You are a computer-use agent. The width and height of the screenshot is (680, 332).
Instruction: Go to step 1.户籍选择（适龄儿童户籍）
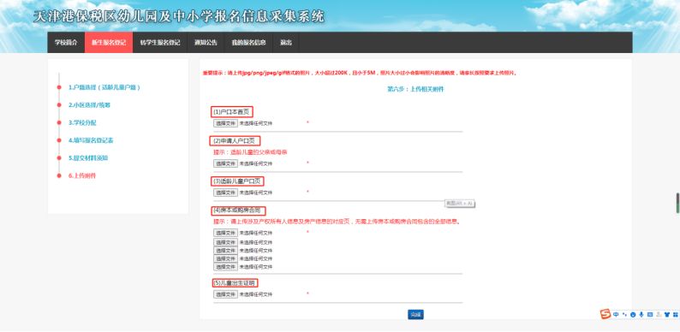(x=104, y=87)
